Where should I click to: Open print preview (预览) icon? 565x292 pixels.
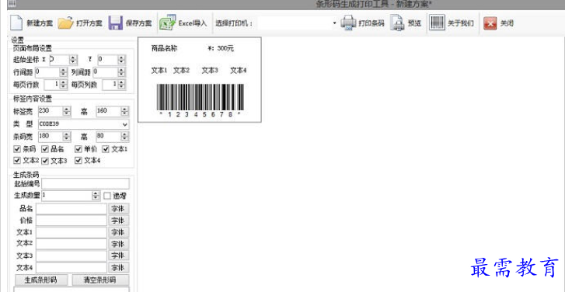point(397,23)
